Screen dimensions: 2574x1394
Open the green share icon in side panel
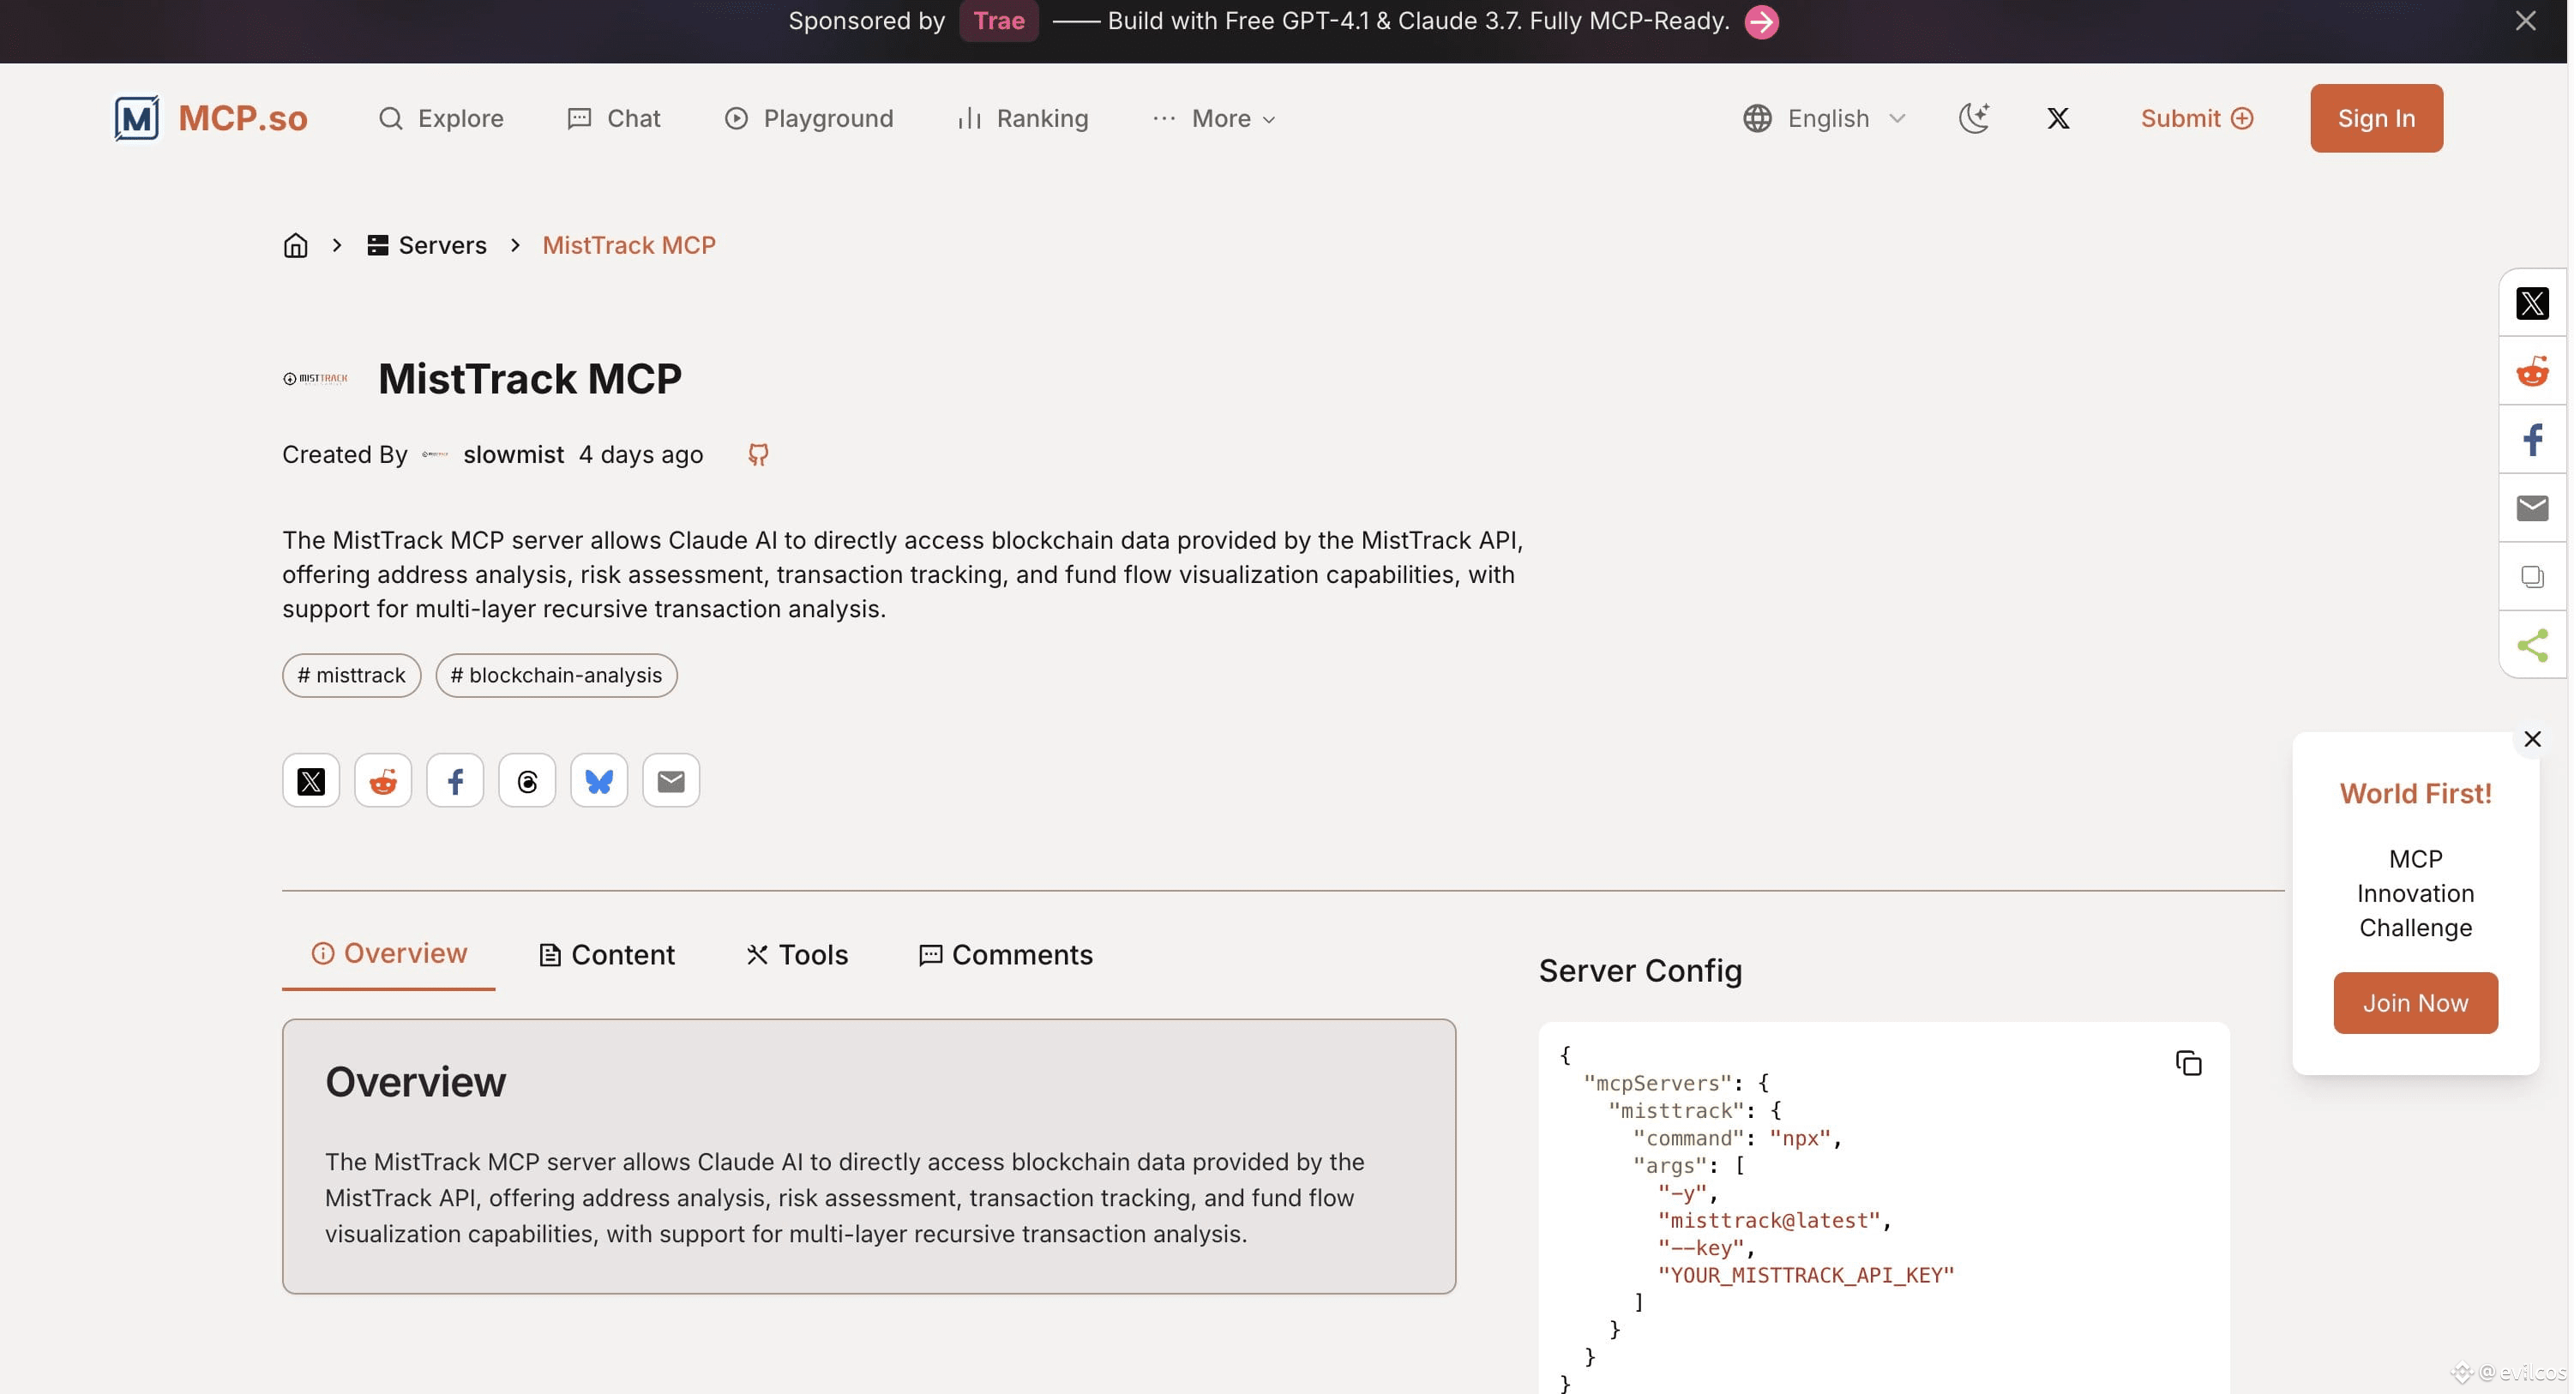coord(2532,645)
